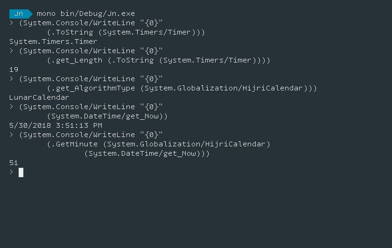Screen dimensions: 392x248
Task: Click 'HijriCalendar' in the get_AlgorithmType line
Action: [x=273, y=88]
